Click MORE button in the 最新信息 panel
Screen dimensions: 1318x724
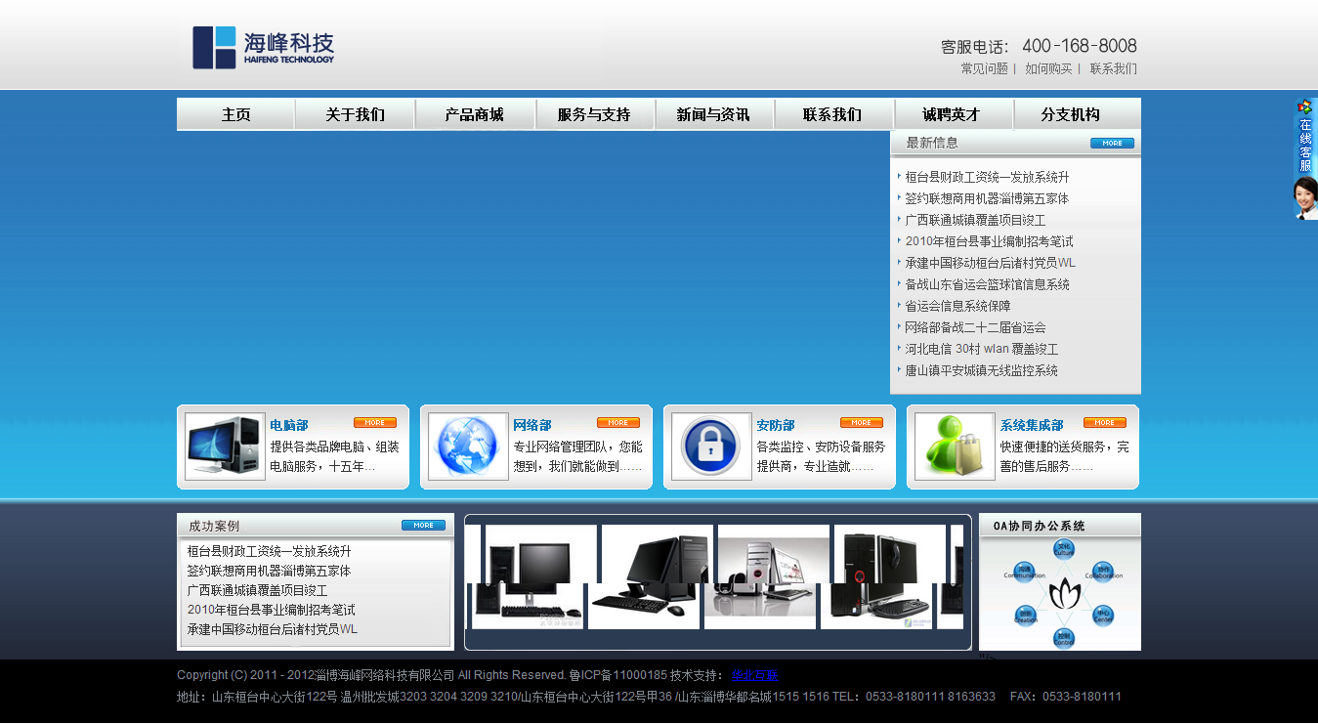[x=1112, y=144]
